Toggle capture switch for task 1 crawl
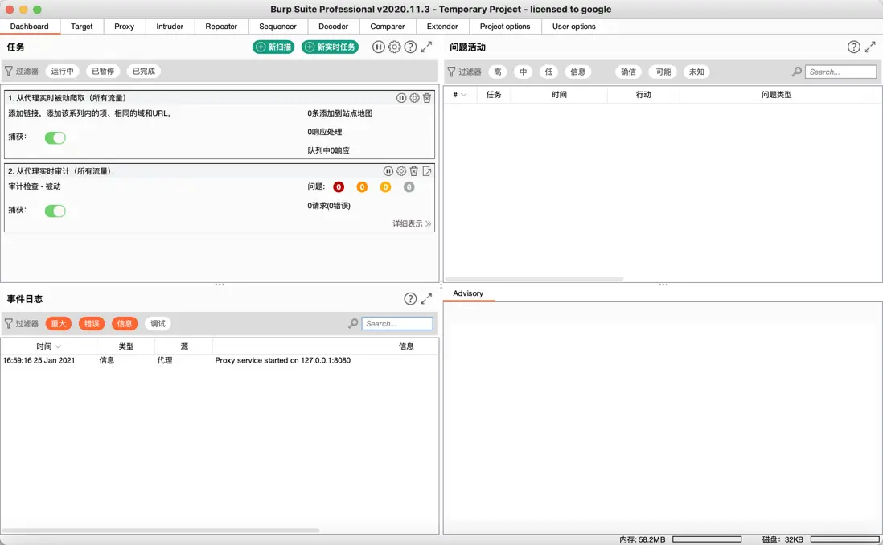 pos(55,138)
